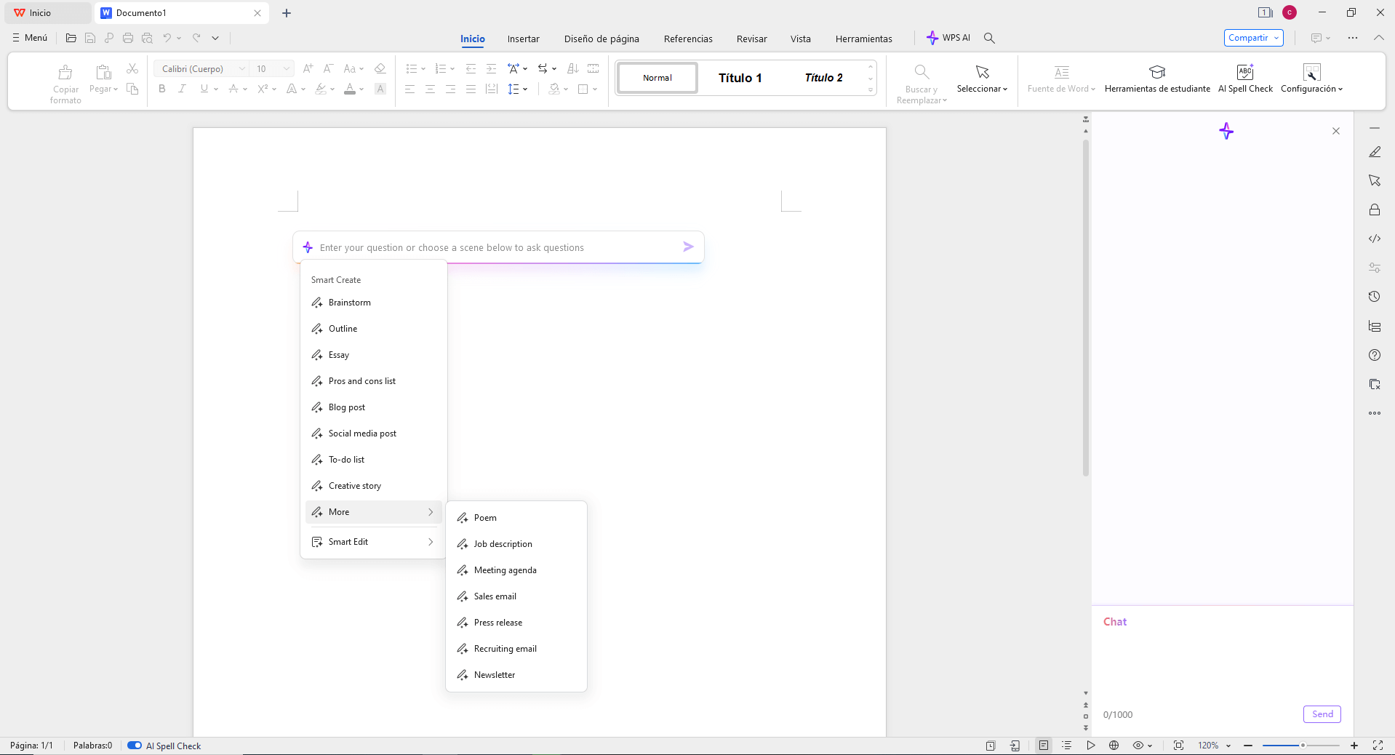
Task: Toggle bold formatting
Action: [162, 89]
